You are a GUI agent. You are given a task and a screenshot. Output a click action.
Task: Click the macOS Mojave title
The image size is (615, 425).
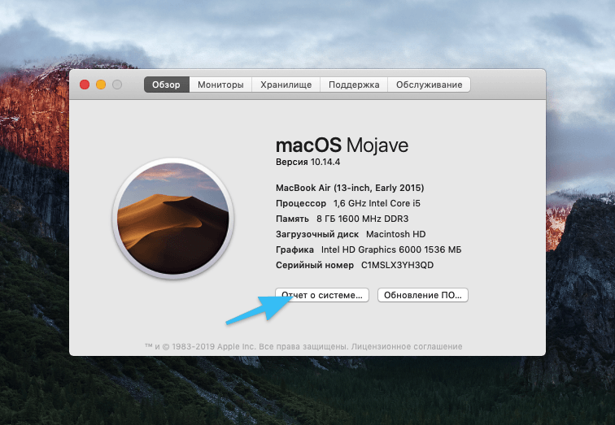(x=342, y=145)
